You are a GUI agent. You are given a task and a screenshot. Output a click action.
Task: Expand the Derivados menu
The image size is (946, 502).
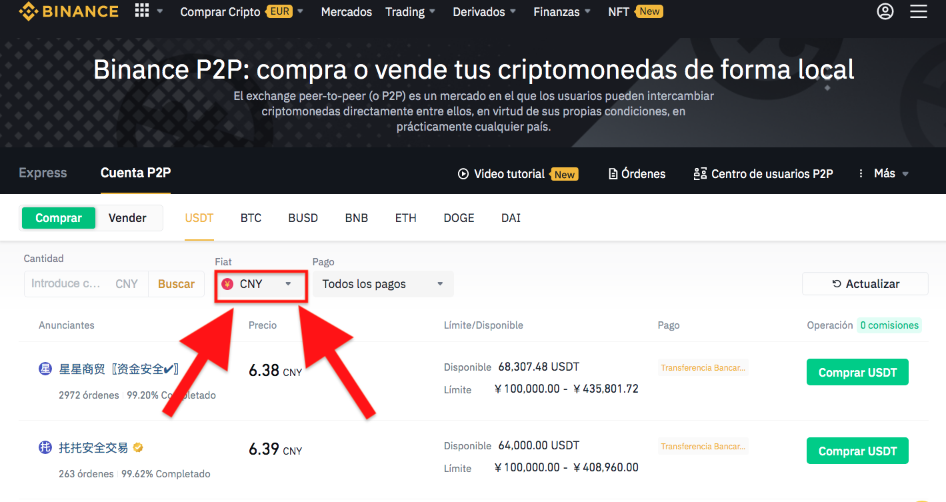[484, 12]
